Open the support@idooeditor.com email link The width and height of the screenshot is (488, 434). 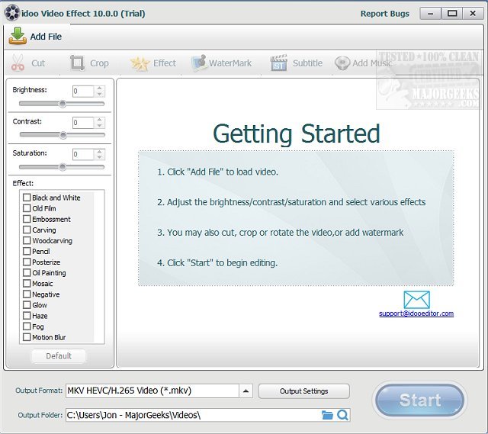(x=416, y=313)
